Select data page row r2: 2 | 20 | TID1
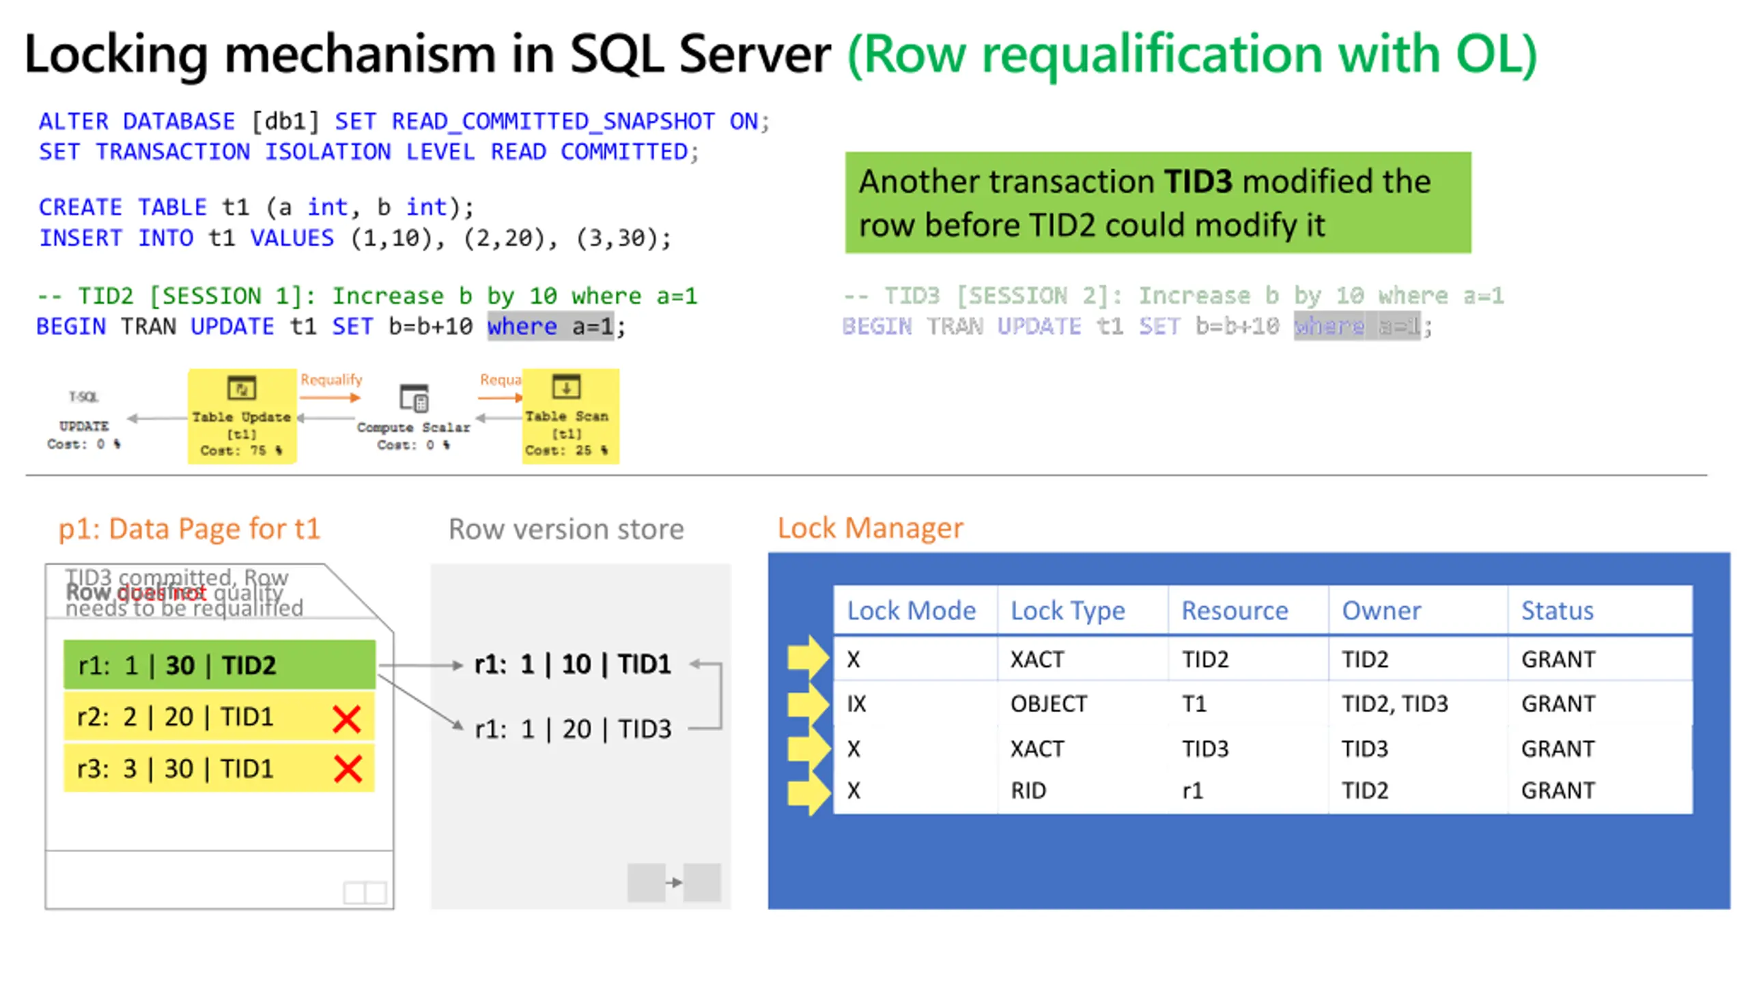This screenshot has height=983, width=1748. point(219,717)
